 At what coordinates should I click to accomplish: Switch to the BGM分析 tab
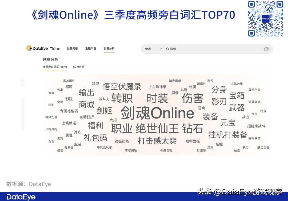(78, 67)
